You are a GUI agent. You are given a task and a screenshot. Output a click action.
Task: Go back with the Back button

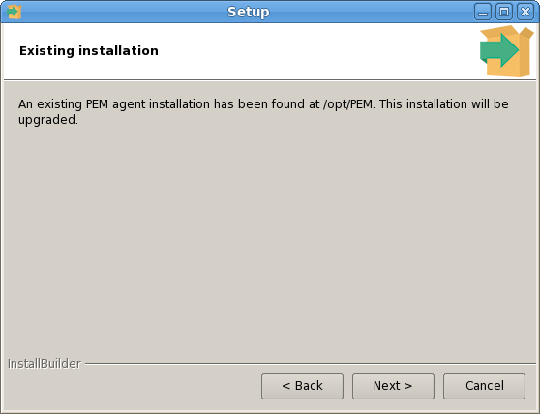tap(302, 386)
